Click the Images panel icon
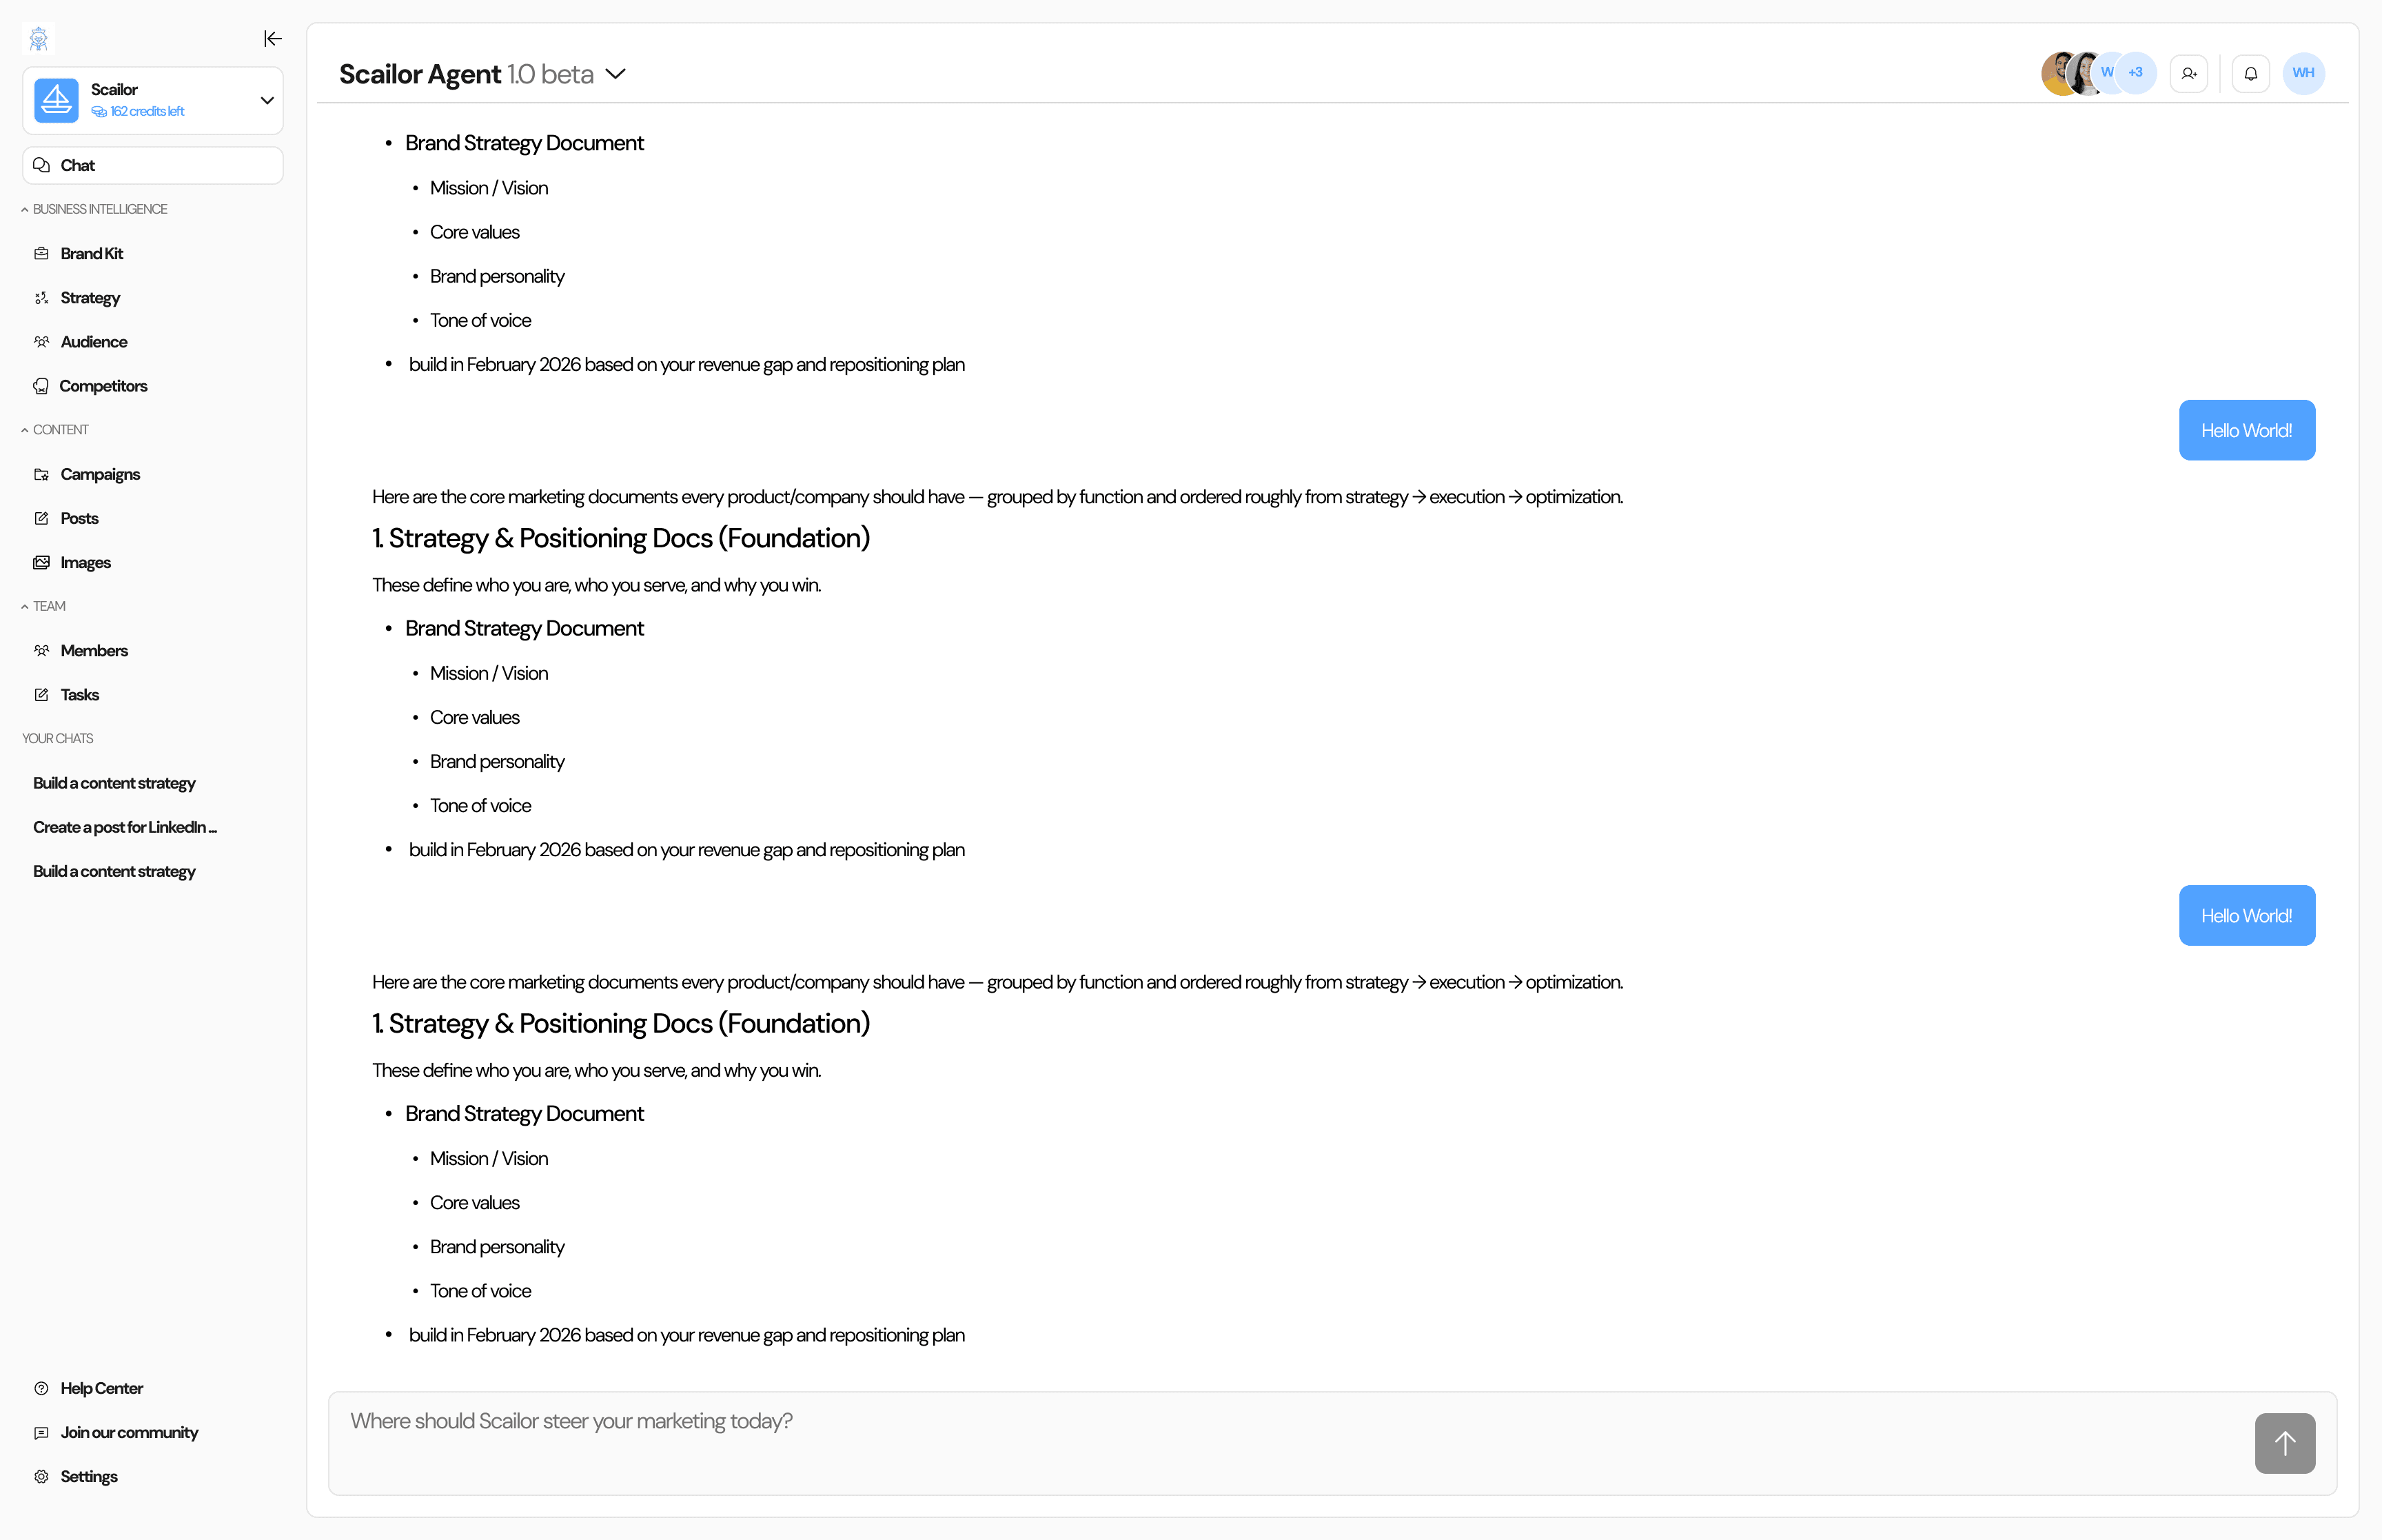This screenshot has width=2382, height=1540. coord(41,562)
